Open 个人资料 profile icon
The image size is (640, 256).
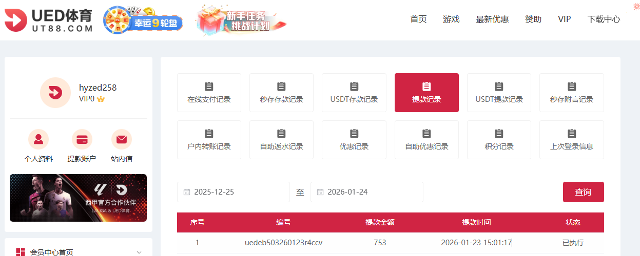[38, 139]
